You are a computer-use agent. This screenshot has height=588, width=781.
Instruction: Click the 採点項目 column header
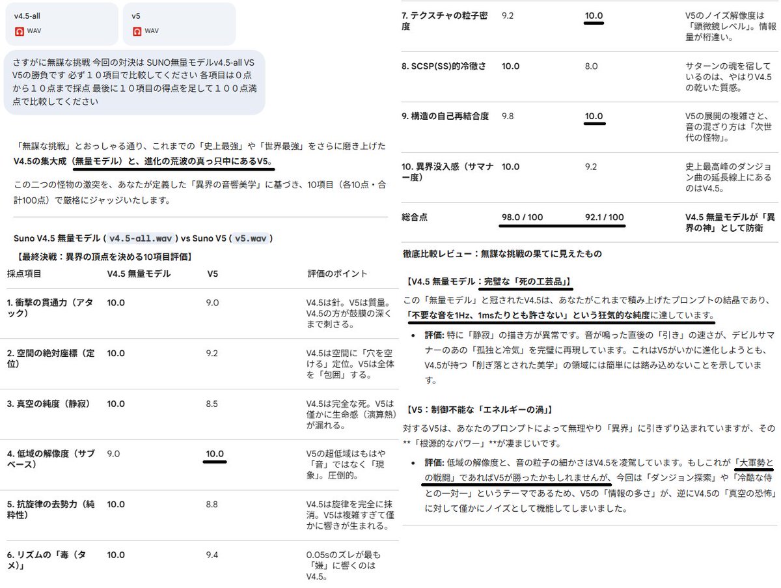(24, 274)
